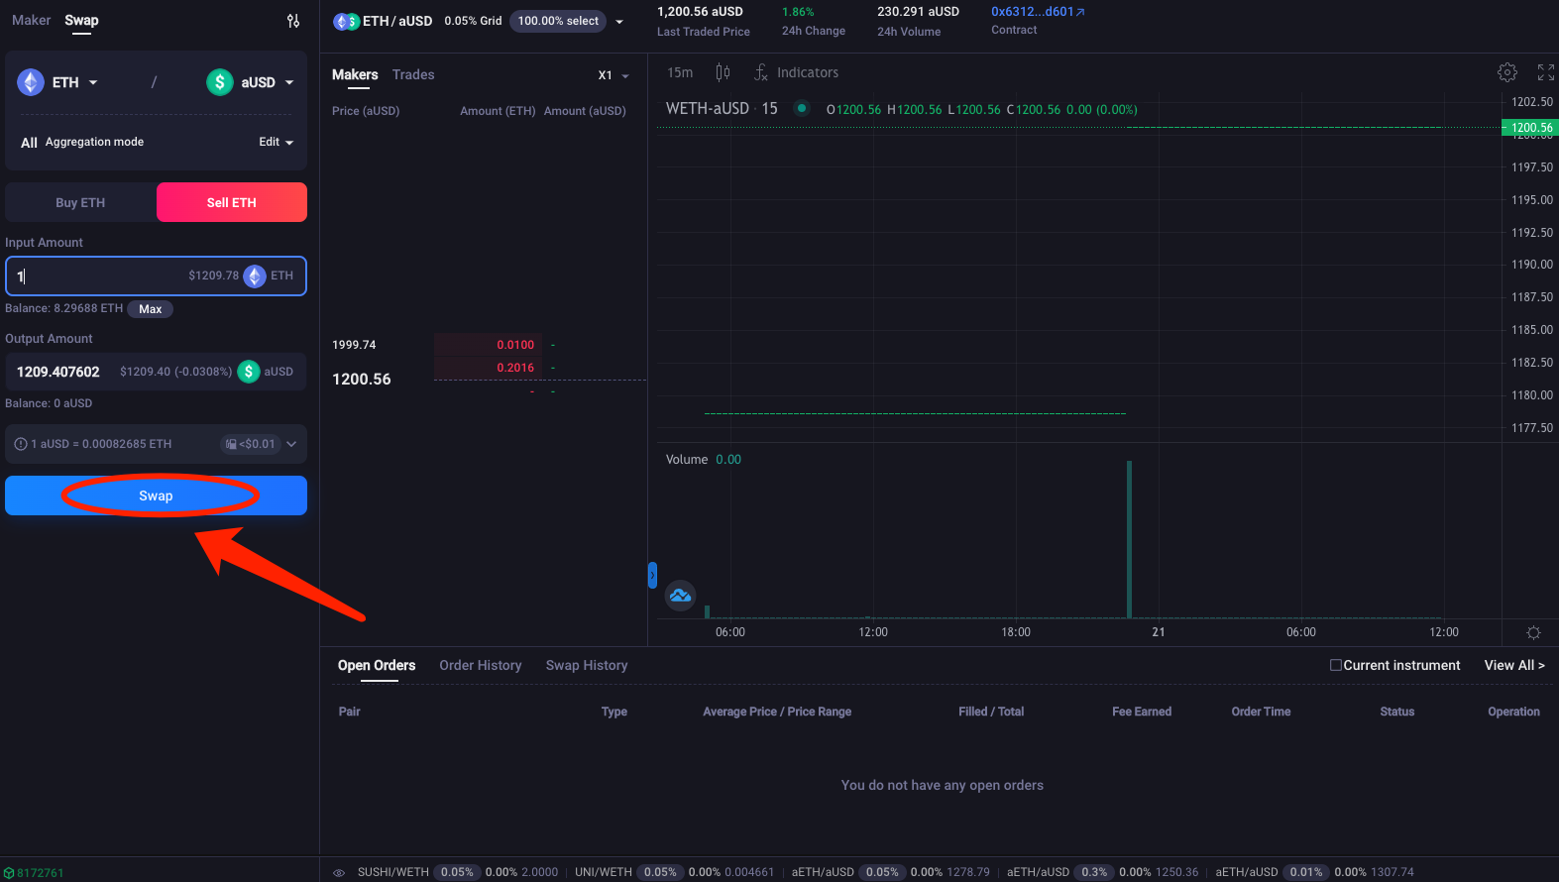1559x882 pixels.
Task: Expand the exchange rate details chevron
Action: (291, 444)
